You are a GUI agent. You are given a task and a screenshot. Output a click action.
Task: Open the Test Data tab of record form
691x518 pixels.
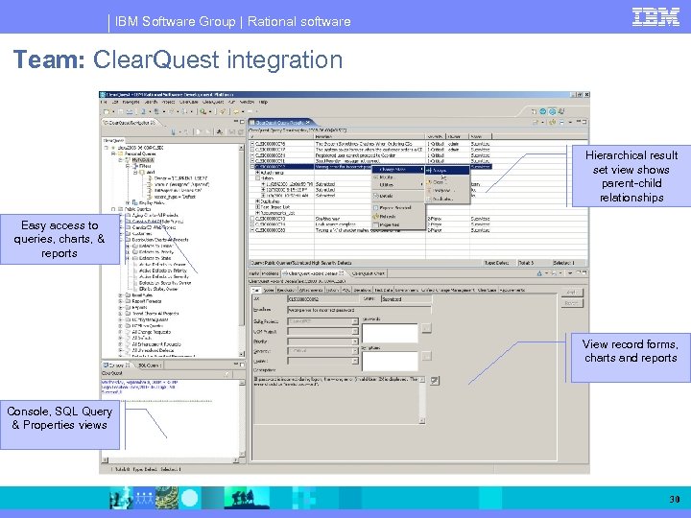[x=383, y=291]
